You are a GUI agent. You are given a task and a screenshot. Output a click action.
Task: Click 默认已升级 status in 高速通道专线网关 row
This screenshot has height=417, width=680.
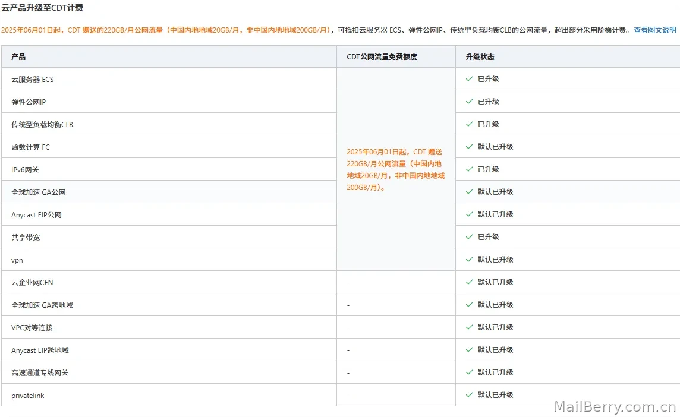tap(495, 372)
